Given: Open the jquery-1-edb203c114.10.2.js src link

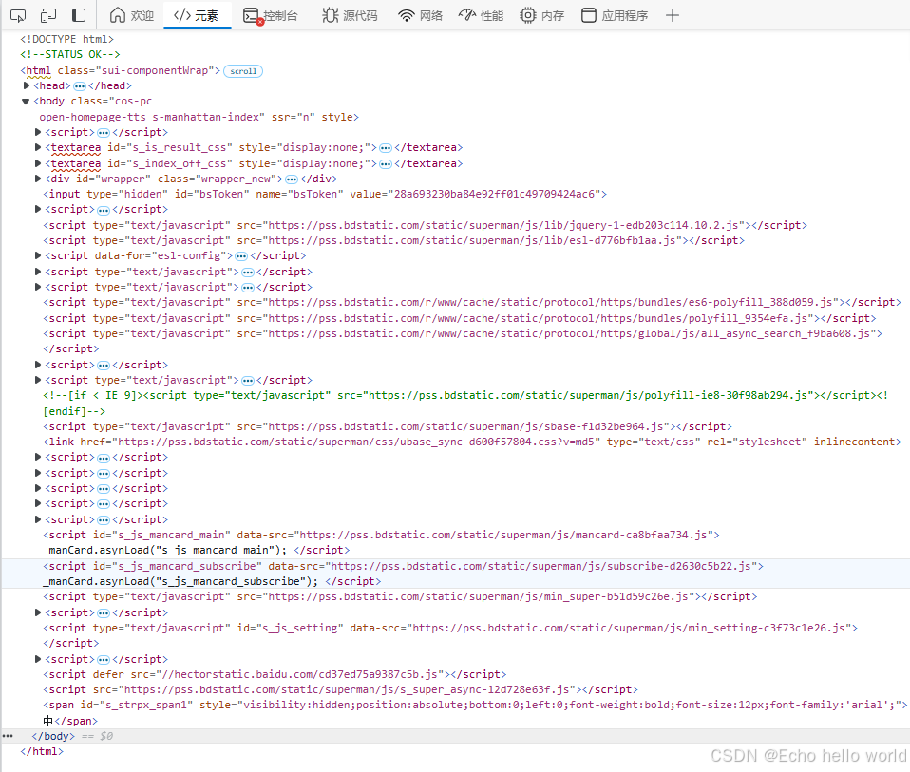Looking at the screenshot, I should [x=503, y=225].
